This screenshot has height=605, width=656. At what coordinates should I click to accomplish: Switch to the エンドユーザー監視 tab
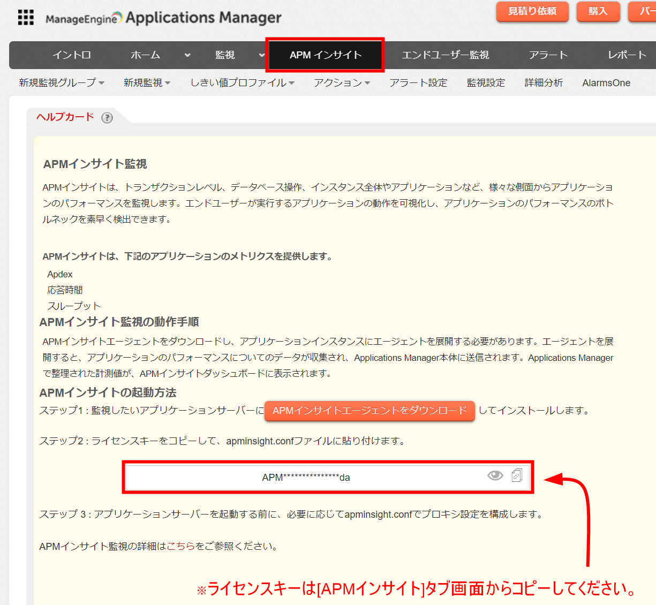coord(446,55)
